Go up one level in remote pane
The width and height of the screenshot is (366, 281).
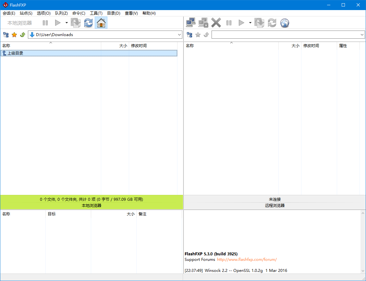(x=206, y=35)
